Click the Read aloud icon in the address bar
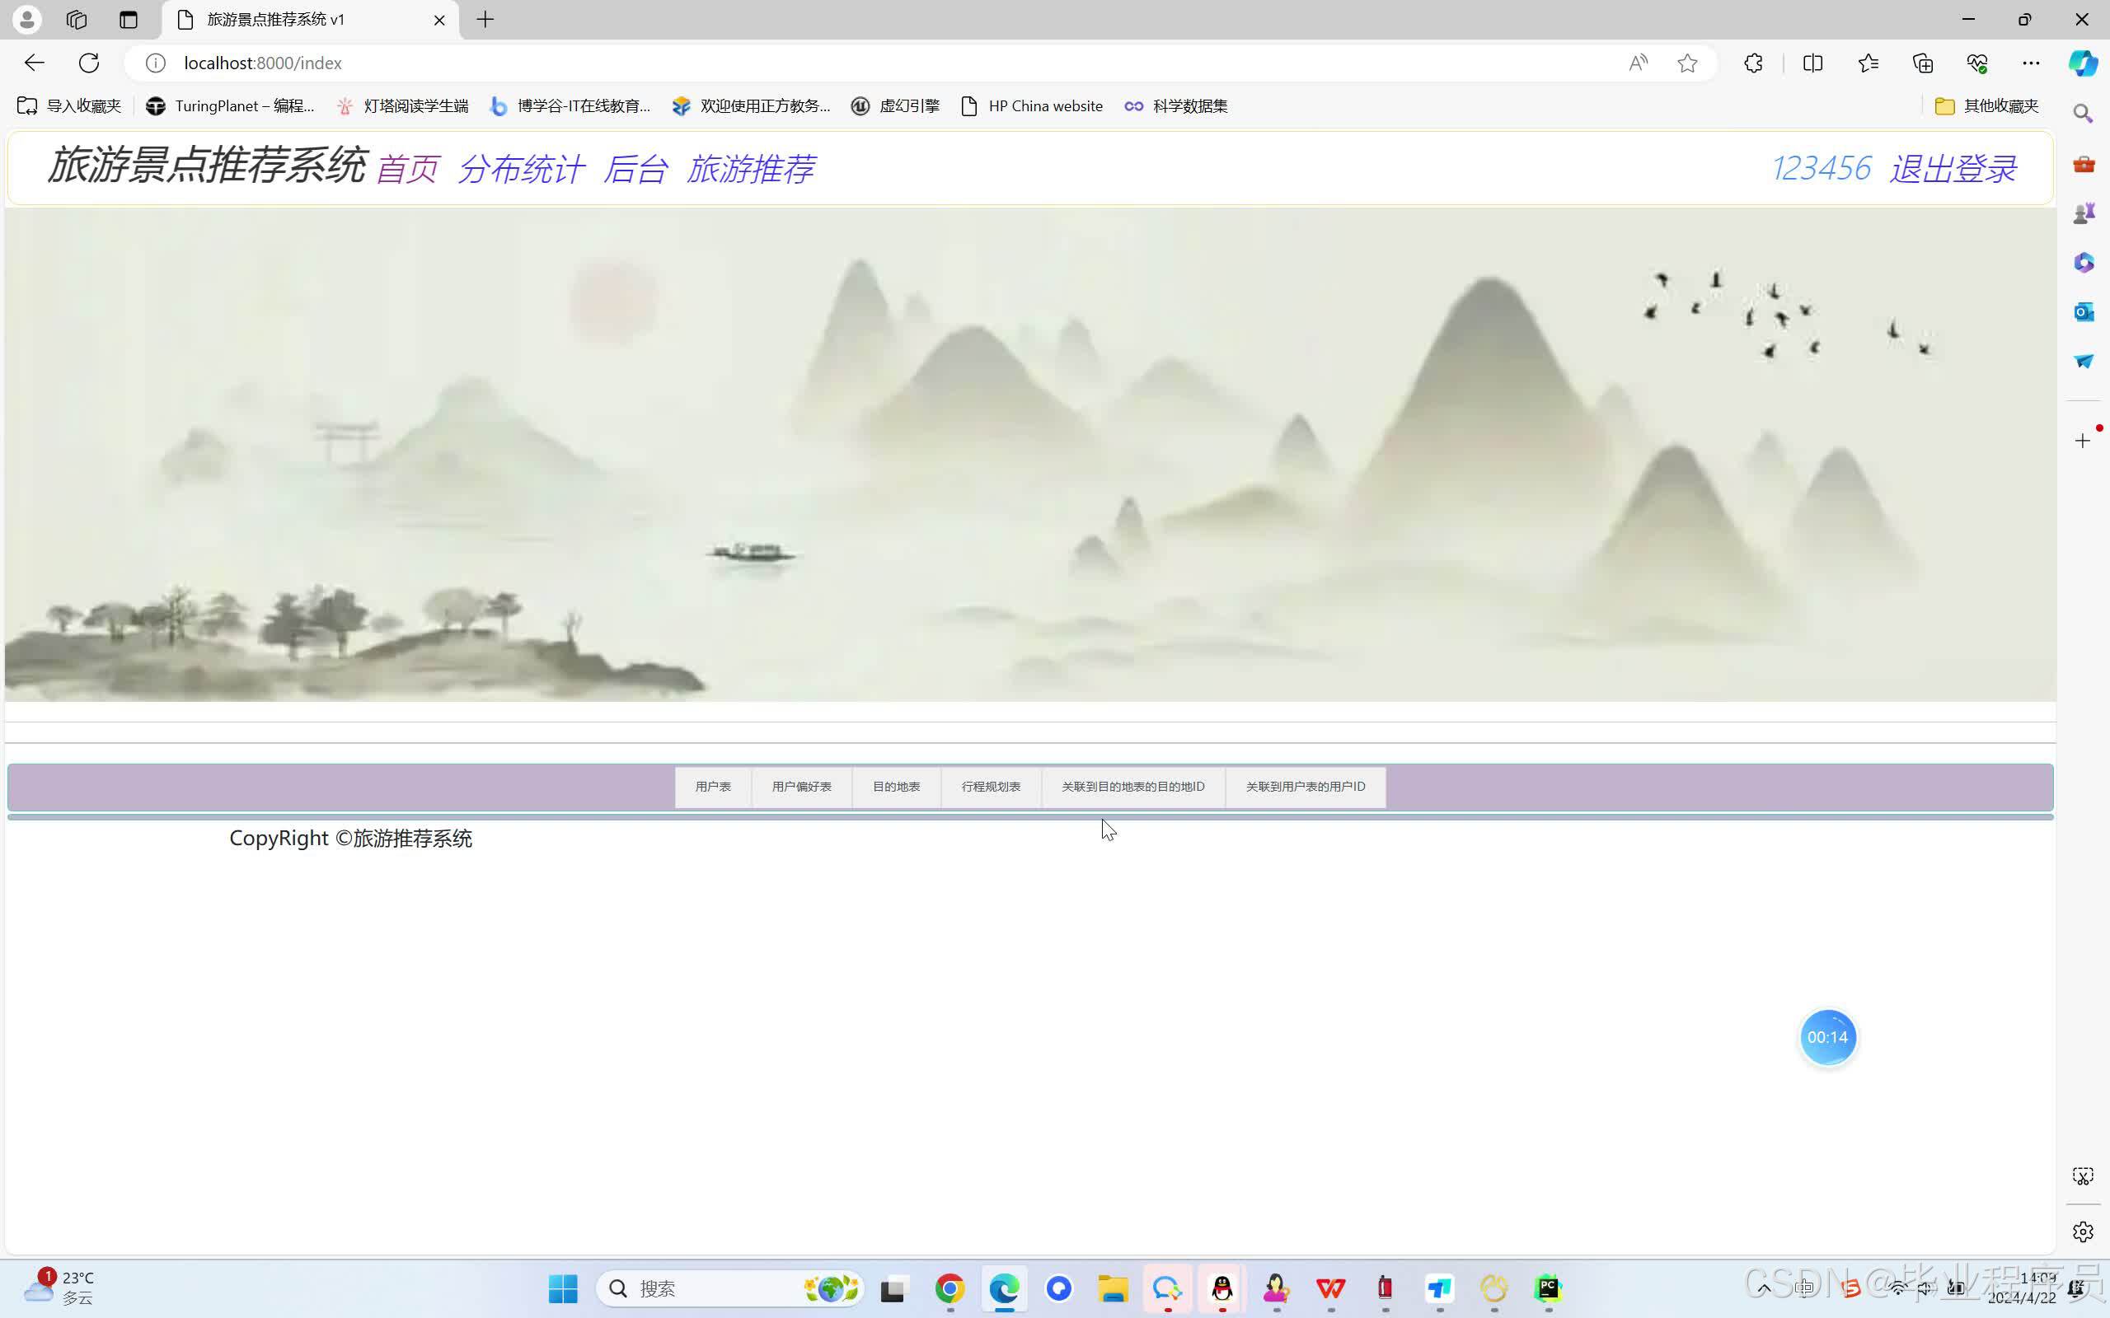The width and height of the screenshot is (2110, 1318). [1639, 63]
